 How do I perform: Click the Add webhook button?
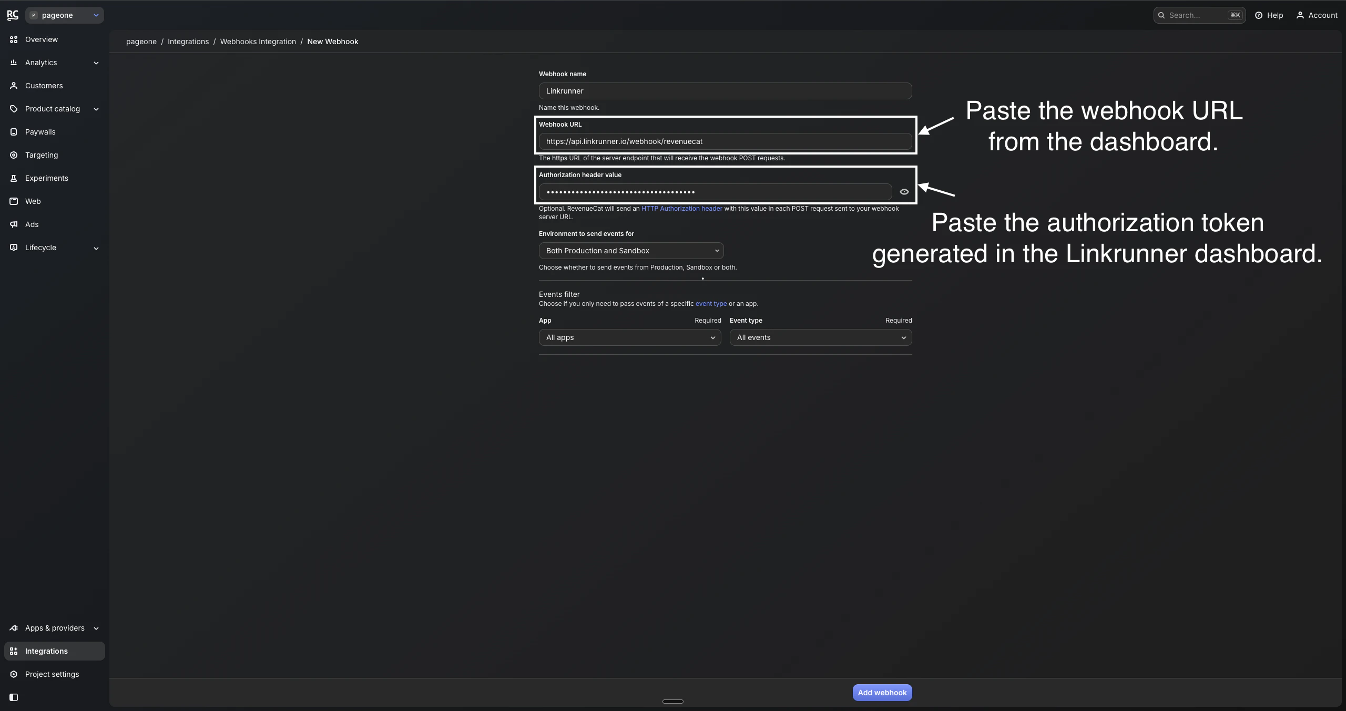(882, 692)
